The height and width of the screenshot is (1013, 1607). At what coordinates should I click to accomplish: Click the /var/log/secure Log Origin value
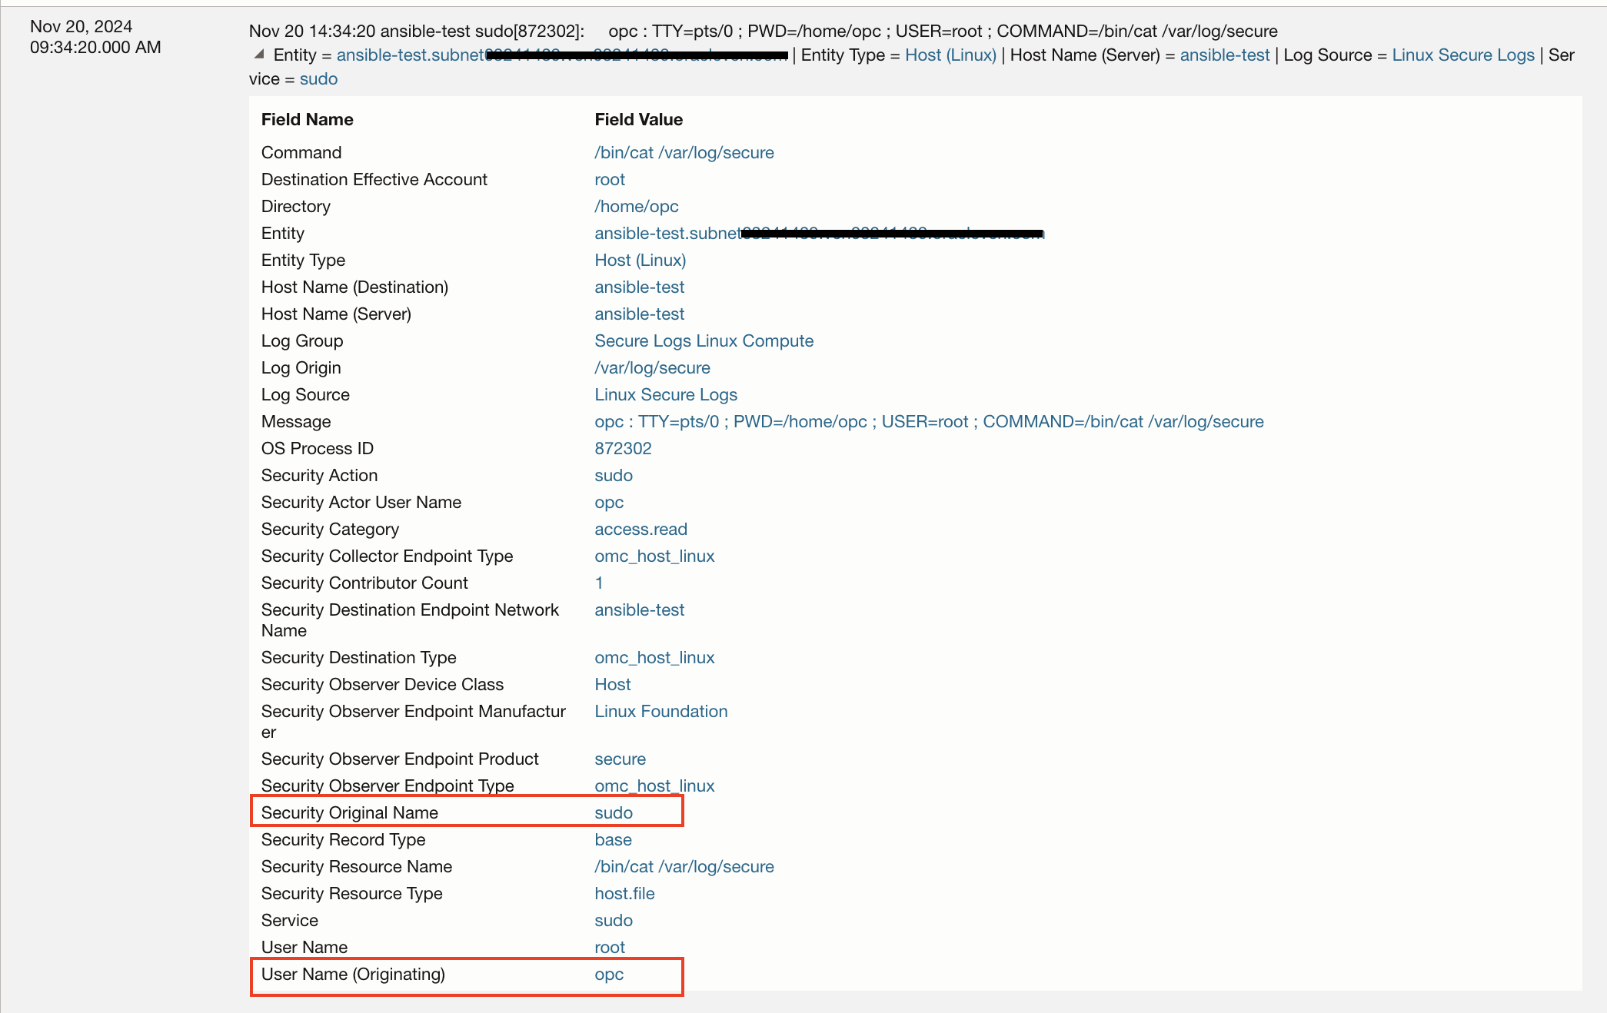pyautogui.click(x=652, y=367)
